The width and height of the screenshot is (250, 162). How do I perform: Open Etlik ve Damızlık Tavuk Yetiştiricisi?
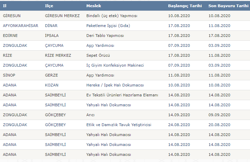pos(119,125)
